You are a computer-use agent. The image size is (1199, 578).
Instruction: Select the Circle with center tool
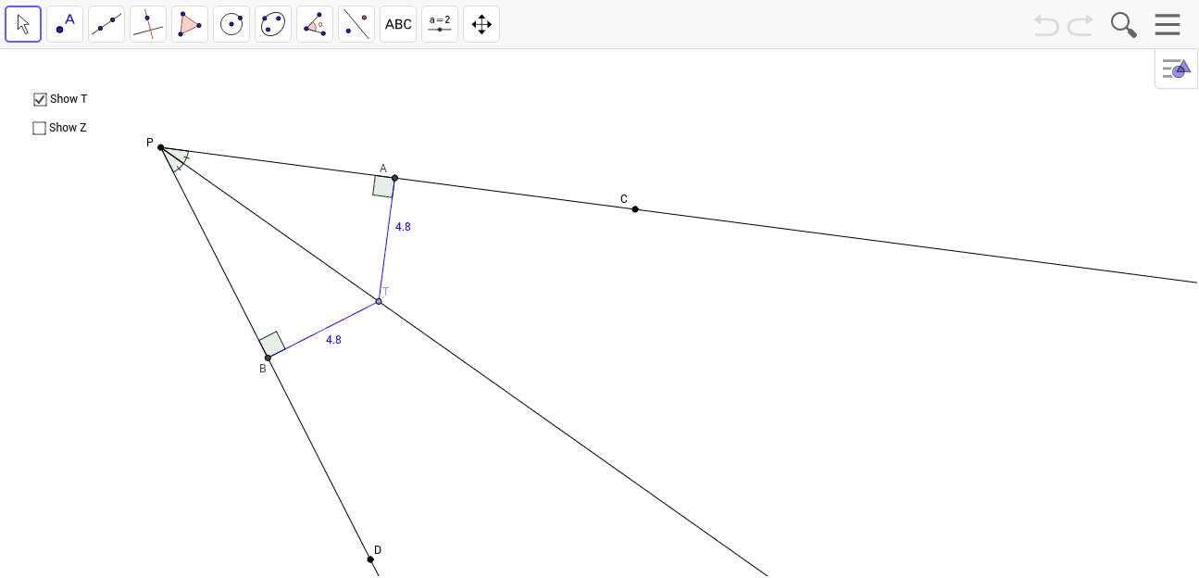(x=231, y=24)
